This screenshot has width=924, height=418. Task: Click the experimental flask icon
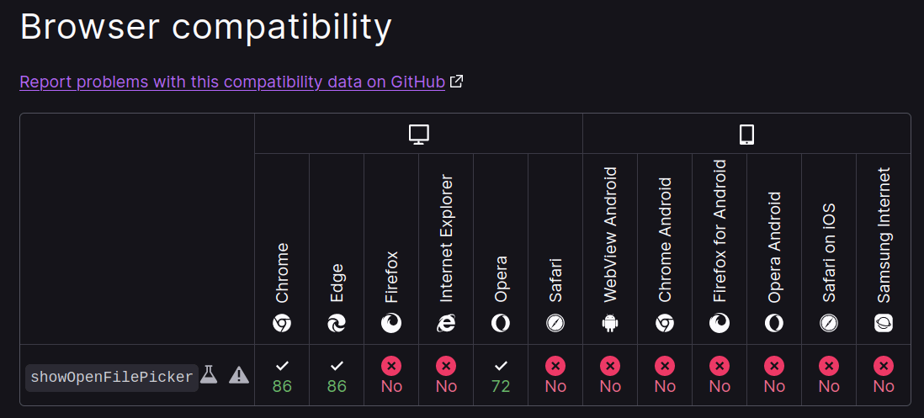[209, 374]
